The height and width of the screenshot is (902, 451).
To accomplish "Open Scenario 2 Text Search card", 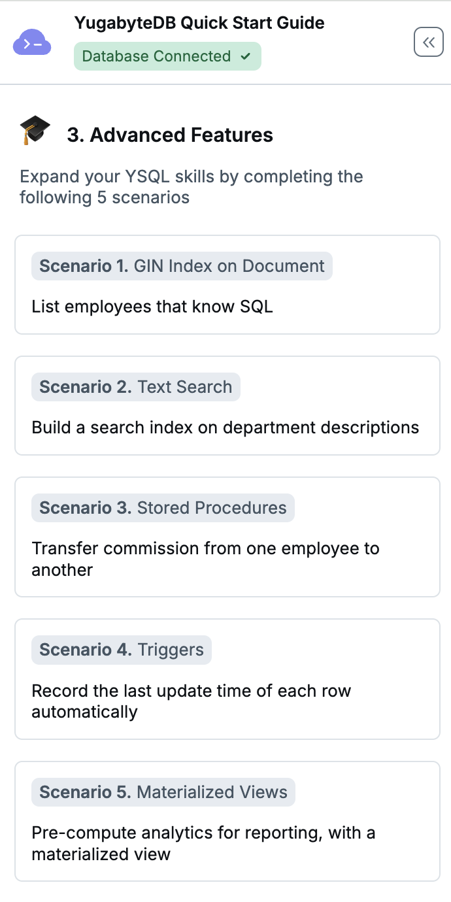I will [x=227, y=405].
